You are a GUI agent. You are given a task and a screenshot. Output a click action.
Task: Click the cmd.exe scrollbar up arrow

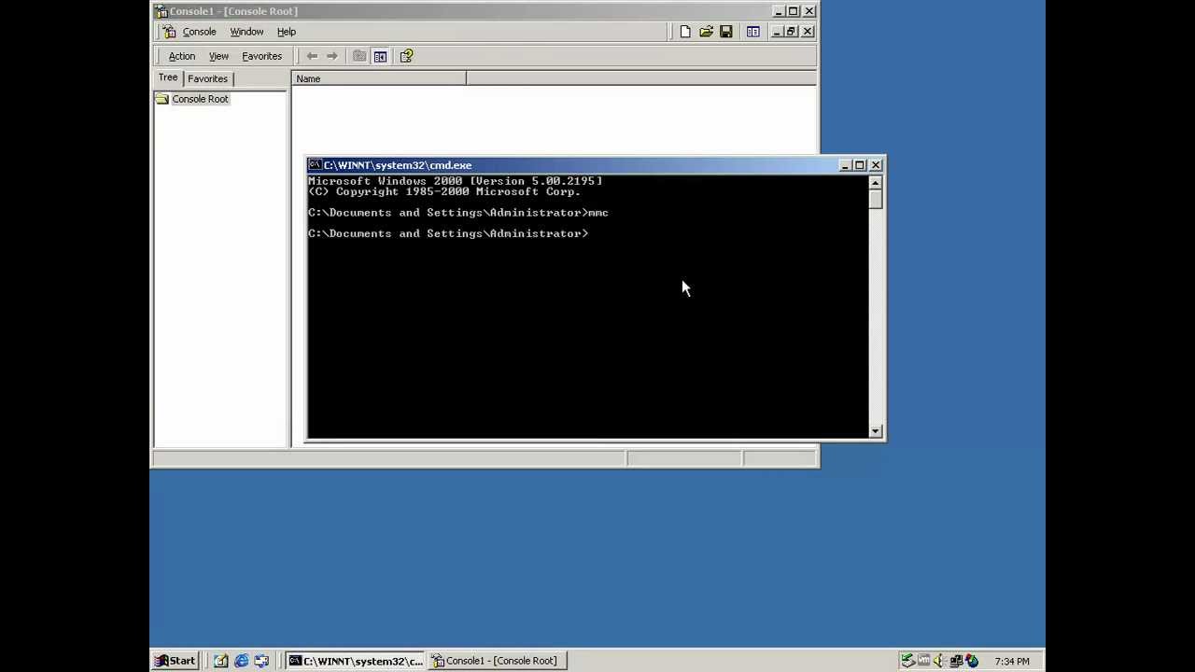(875, 182)
